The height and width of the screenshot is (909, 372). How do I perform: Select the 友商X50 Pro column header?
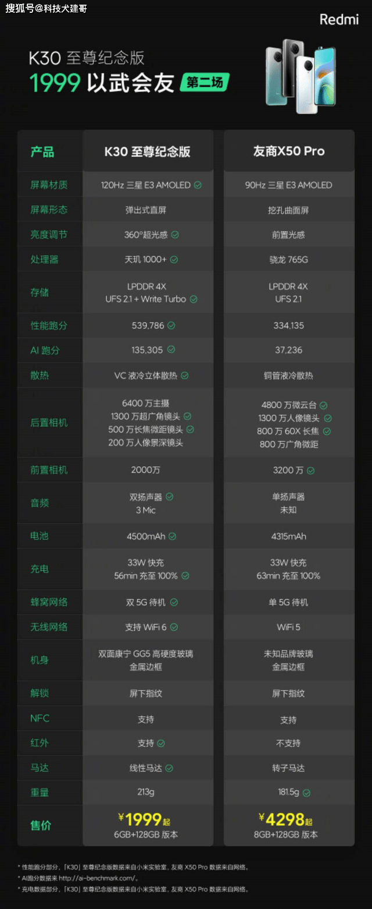(289, 151)
